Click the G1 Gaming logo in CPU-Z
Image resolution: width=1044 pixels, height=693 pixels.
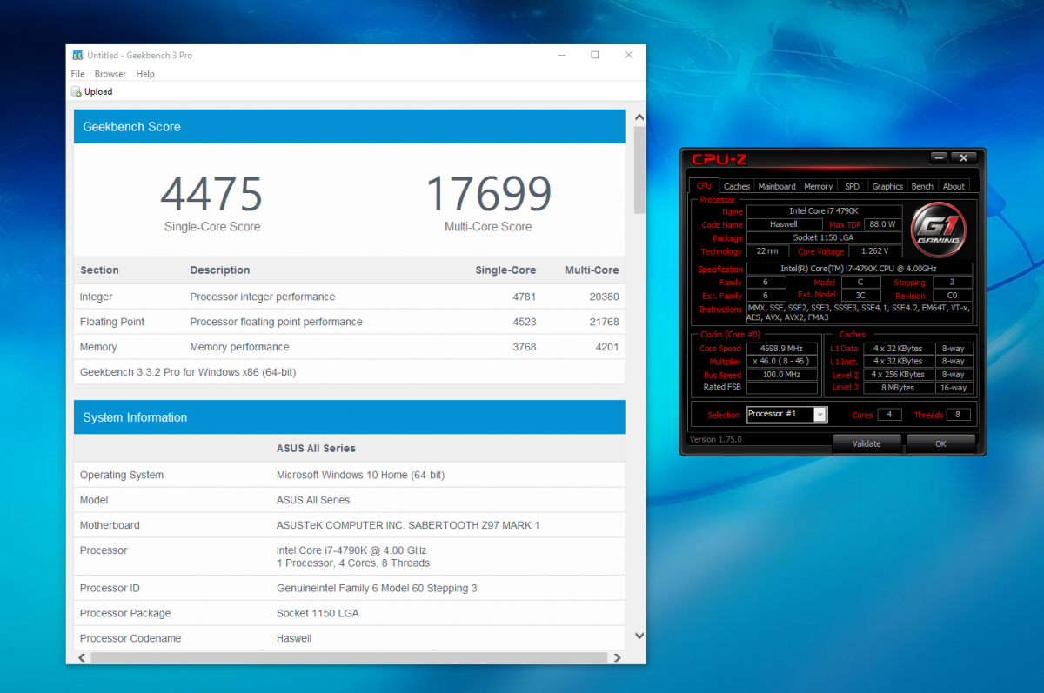(x=939, y=230)
